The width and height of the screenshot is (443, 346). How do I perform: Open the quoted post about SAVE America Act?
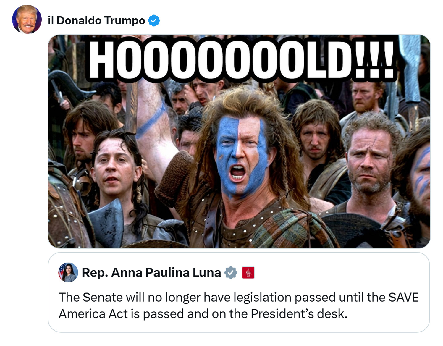click(x=239, y=292)
